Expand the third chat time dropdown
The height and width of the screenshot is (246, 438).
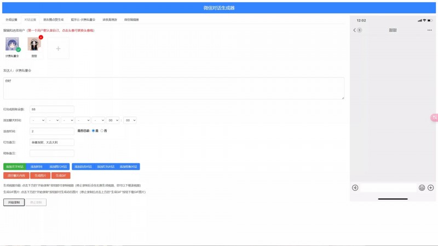[x=67, y=120]
